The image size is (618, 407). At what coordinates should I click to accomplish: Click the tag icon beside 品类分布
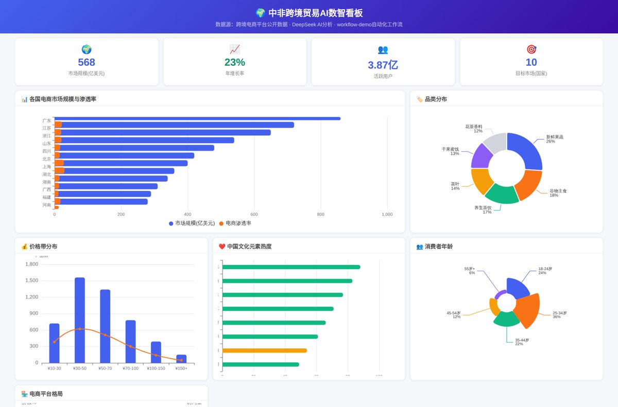pyautogui.click(x=419, y=99)
